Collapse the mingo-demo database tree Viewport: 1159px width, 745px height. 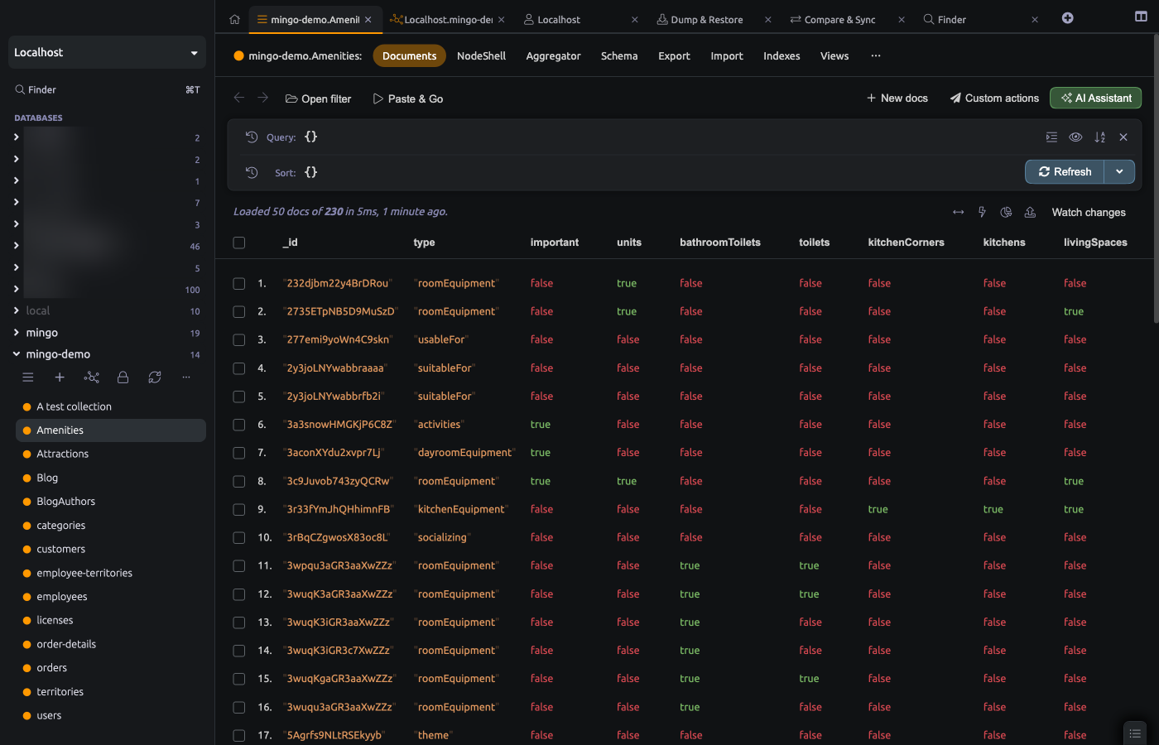[x=17, y=354]
